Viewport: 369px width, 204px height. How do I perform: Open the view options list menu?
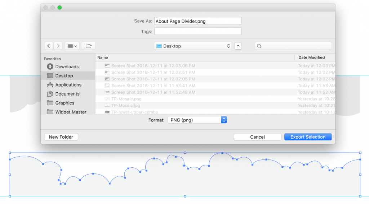point(72,46)
